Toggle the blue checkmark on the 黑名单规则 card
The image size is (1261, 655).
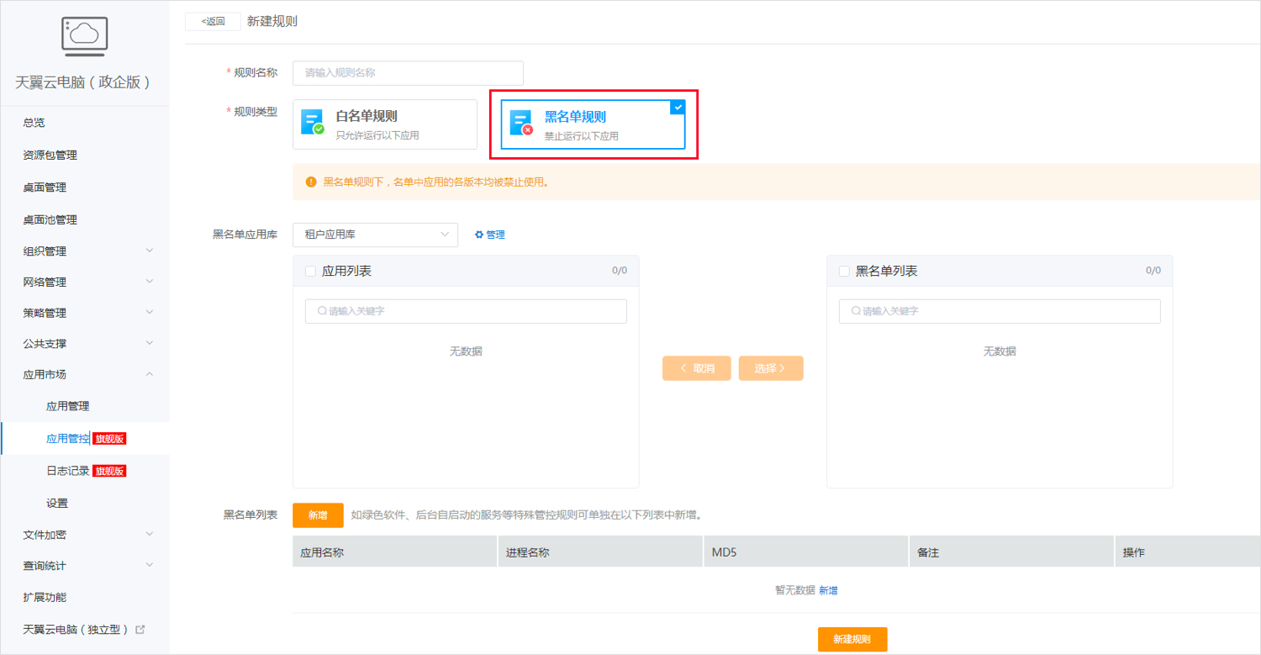pyautogui.click(x=678, y=107)
